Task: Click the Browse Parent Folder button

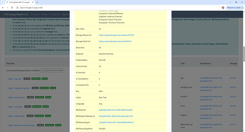Action: pos(55,70)
